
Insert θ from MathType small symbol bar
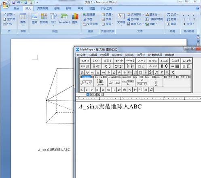click(87, 72)
